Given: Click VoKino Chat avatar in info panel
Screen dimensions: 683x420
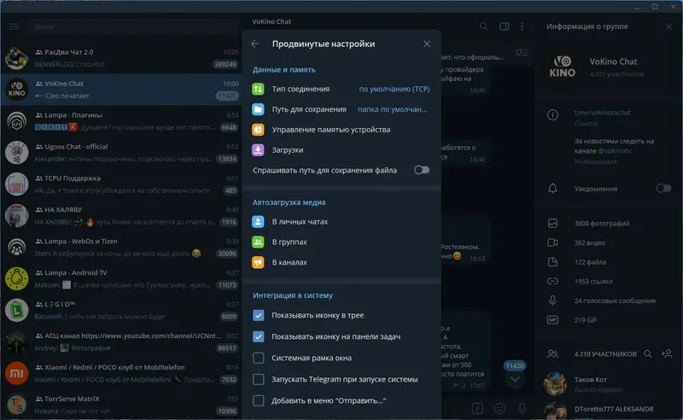Looking at the screenshot, I should 562,67.
